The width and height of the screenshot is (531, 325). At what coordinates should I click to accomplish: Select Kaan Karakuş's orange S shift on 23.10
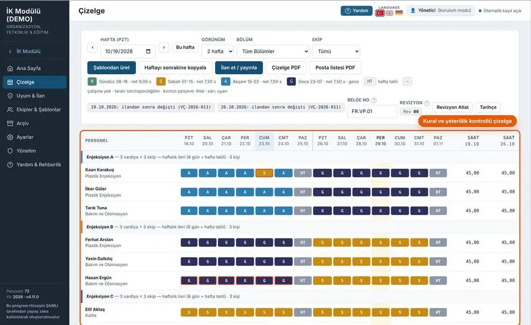click(264, 173)
